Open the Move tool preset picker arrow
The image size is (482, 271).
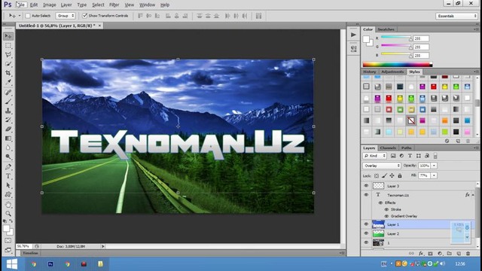[x=20, y=16]
